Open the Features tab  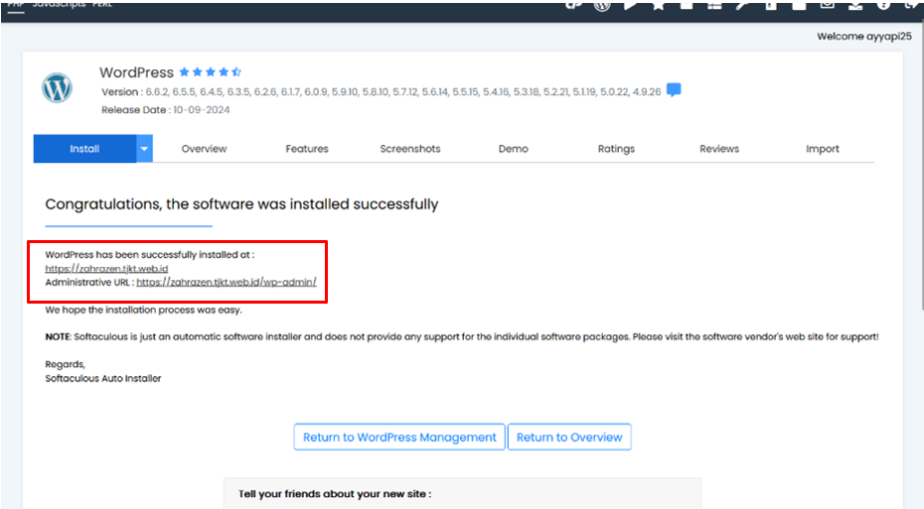pyautogui.click(x=307, y=149)
